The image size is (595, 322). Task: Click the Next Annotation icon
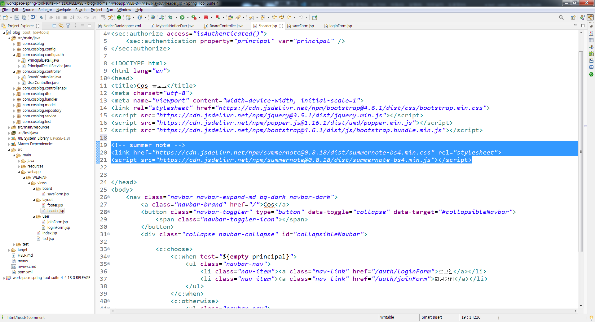tap(251, 17)
